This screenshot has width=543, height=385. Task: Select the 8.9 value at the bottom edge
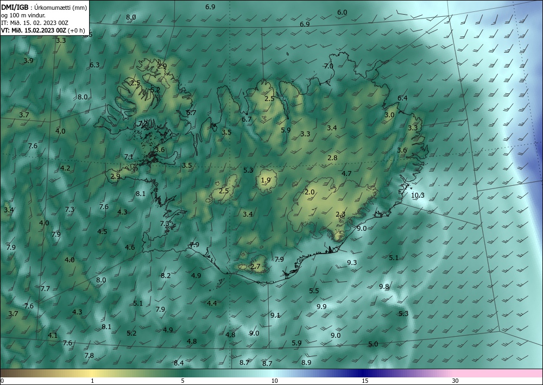click(x=306, y=363)
